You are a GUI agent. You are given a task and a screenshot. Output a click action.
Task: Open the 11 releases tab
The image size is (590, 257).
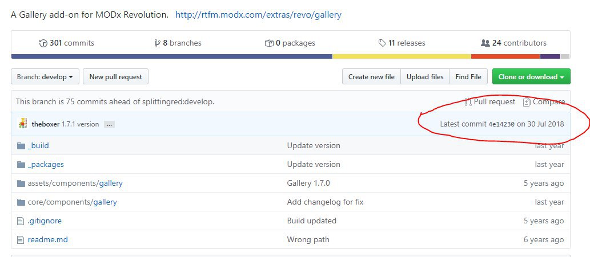[402, 43]
